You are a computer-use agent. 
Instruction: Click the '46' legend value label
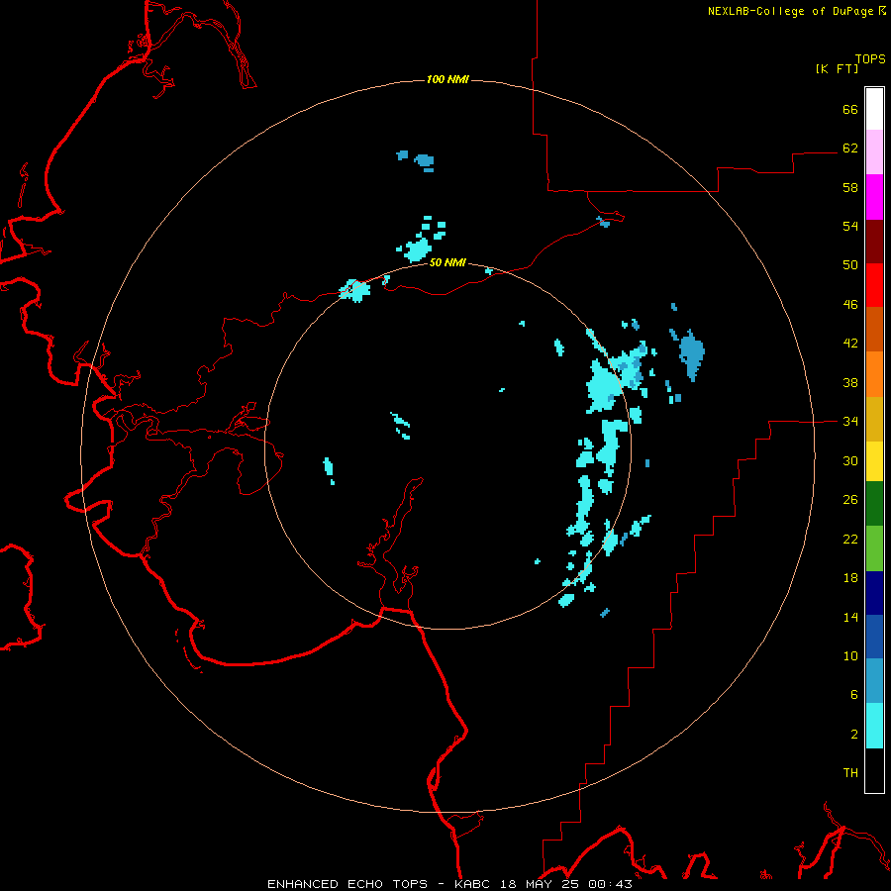(850, 305)
